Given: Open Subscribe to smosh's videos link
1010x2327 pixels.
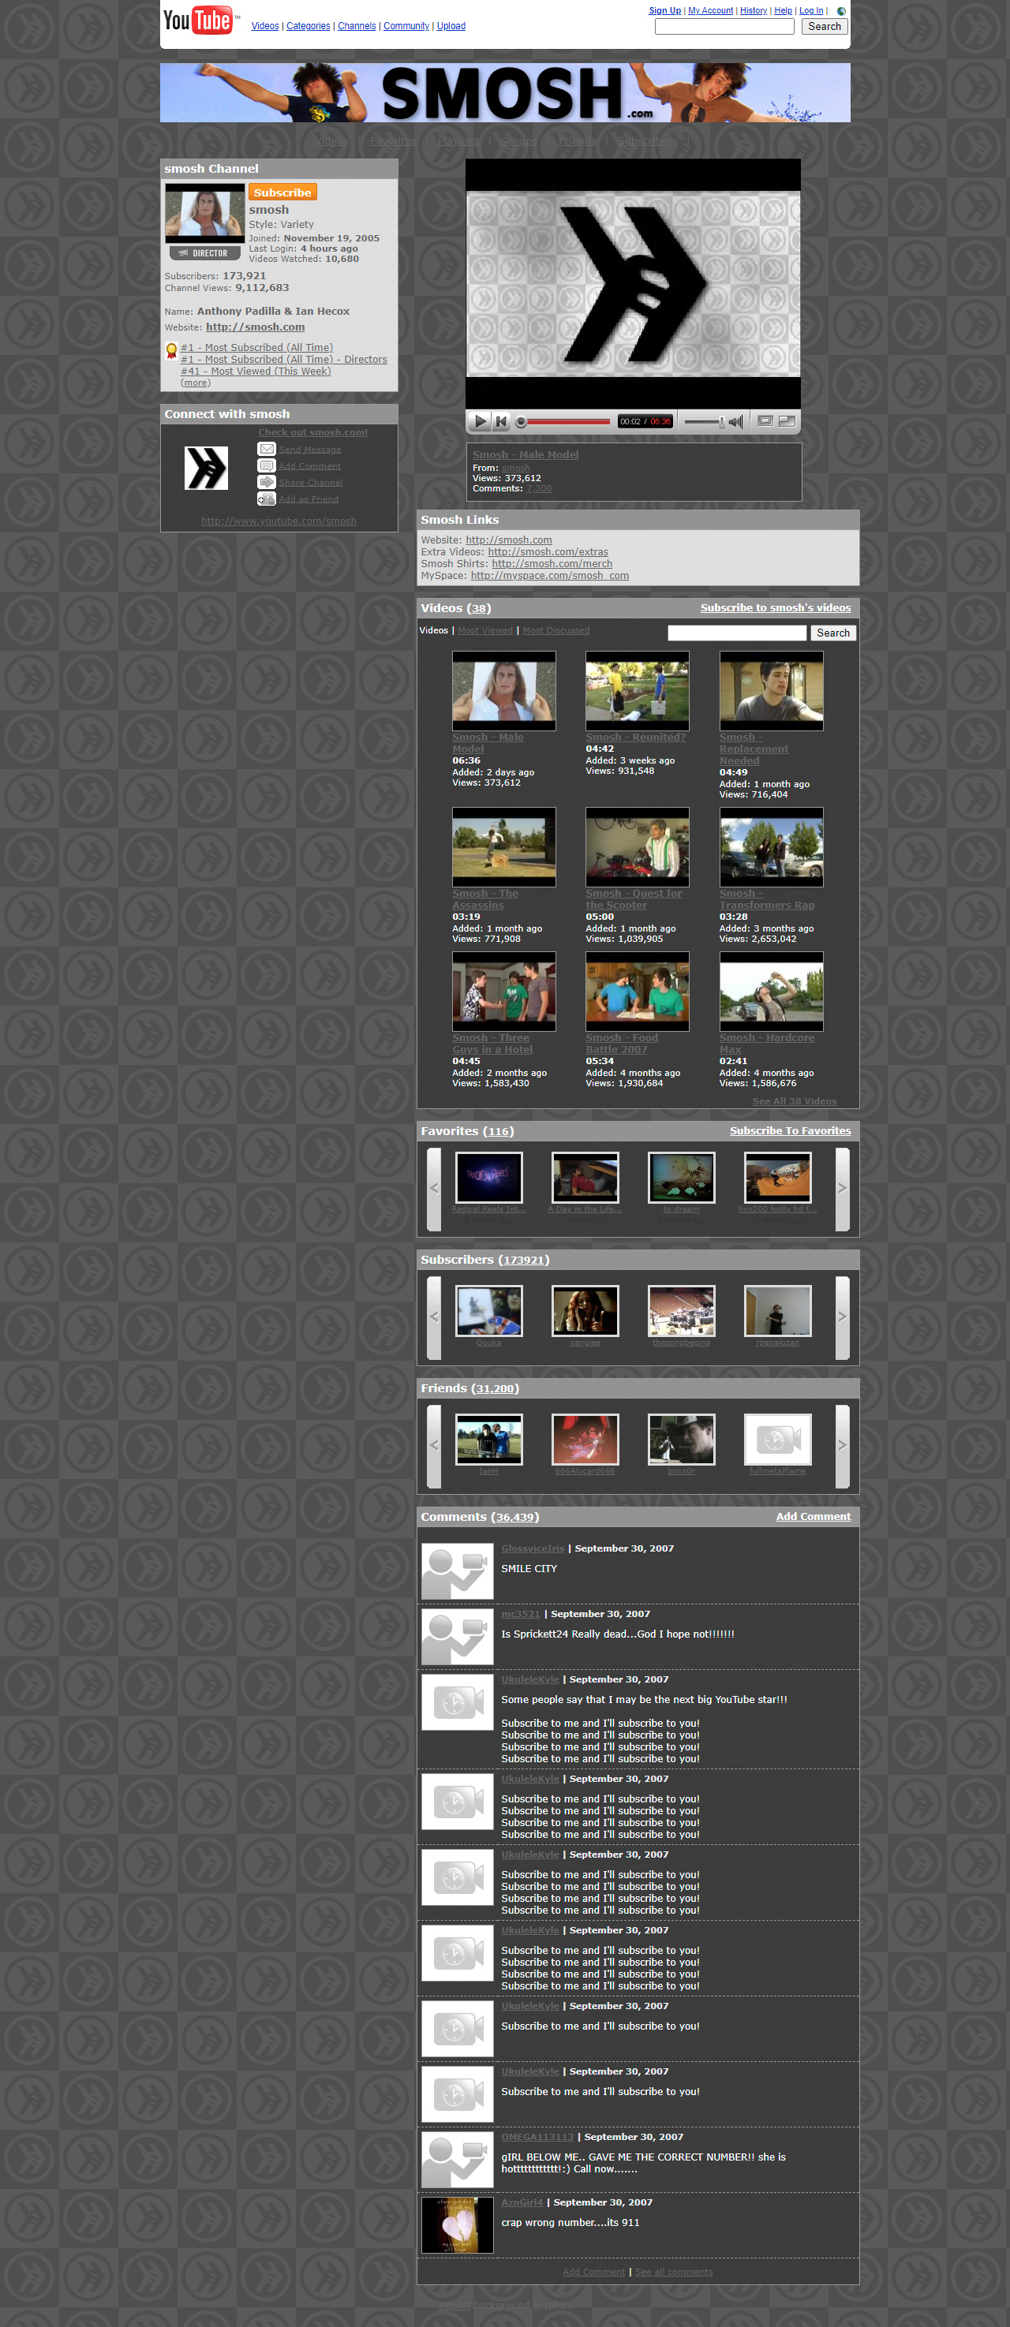Looking at the screenshot, I should click(775, 608).
